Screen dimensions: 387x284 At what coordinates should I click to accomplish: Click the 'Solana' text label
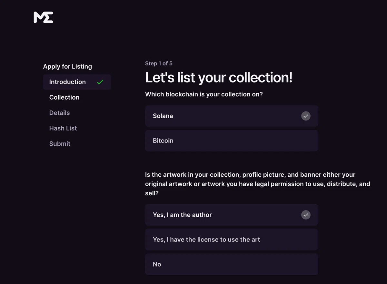click(x=163, y=116)
